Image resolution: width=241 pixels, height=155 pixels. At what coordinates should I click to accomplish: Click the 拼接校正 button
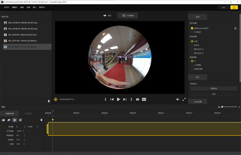coord(214,88)
